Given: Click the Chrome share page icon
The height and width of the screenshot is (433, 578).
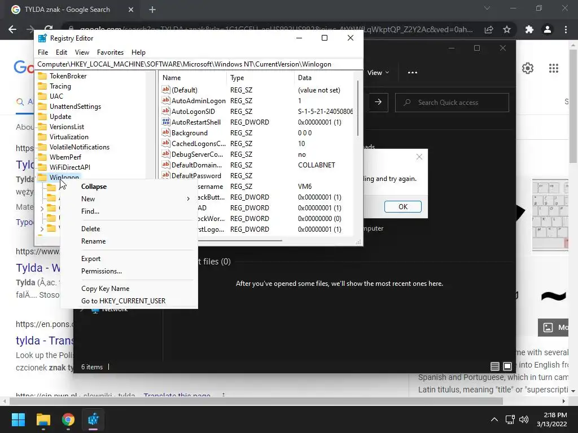Looking at the screenshot, I should [489, 29].
